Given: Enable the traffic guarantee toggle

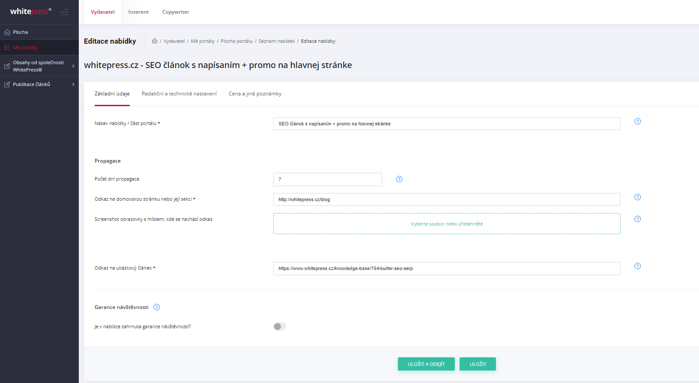Looking at the screenshot, I should pyautogui.click(x=280, y=327).
